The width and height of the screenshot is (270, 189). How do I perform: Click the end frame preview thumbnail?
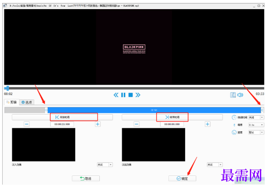[x=154, y=144]
